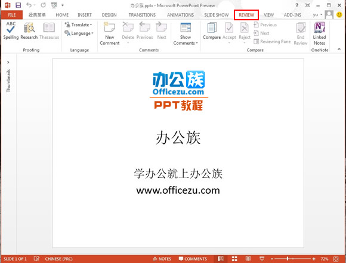346x263 pixels.
Task: Click the Redo icon
Action: tap(43, 5)
